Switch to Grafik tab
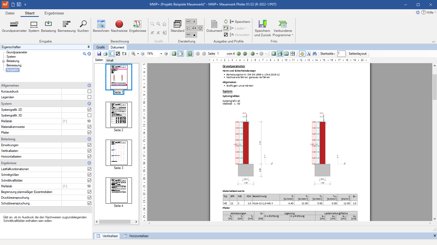 click(x=101, y=47)
